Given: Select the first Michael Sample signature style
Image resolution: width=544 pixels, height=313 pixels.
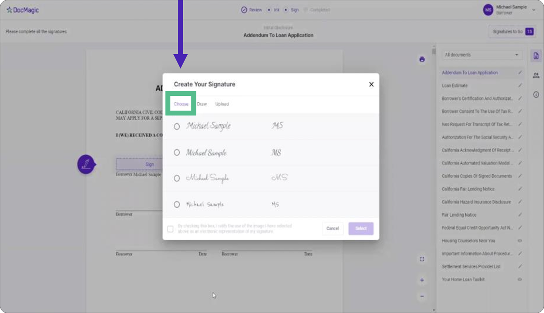Looking at the screenshot, I should [x=177, y=127].
